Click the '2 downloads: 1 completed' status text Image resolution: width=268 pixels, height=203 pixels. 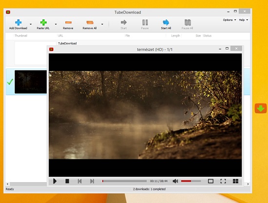[150, 189]
